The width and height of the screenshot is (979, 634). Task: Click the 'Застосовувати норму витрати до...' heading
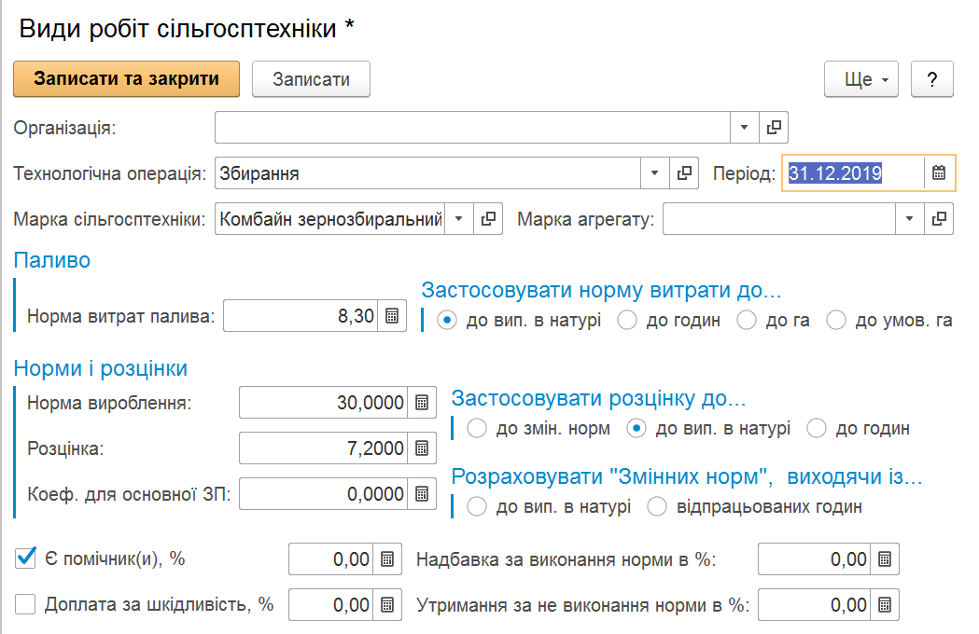[x=601, y=290]
